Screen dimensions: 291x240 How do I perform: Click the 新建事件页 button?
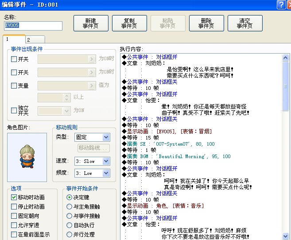[91, 23]
